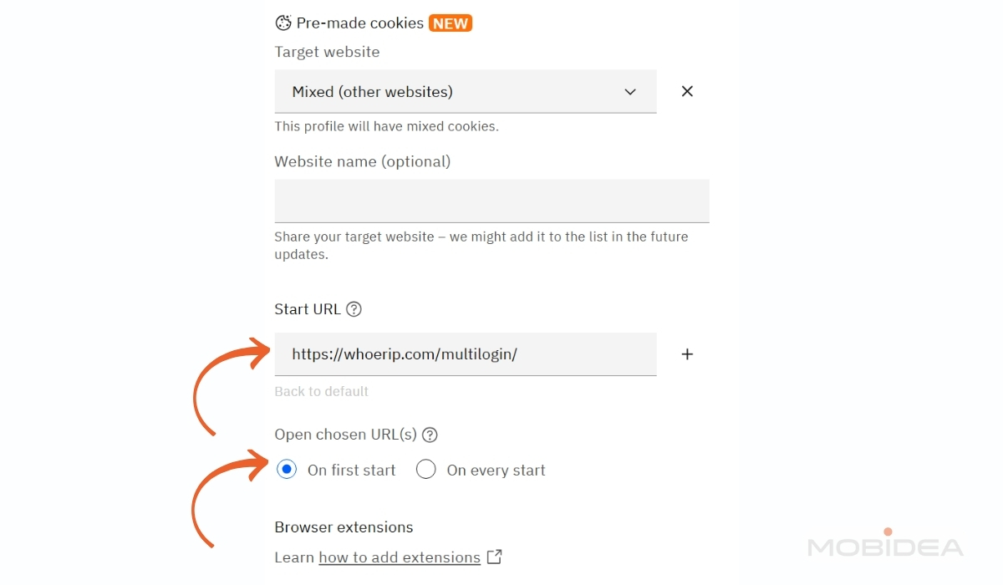
Task: Add another Start URL with plus icon
Action: point(687,354)
